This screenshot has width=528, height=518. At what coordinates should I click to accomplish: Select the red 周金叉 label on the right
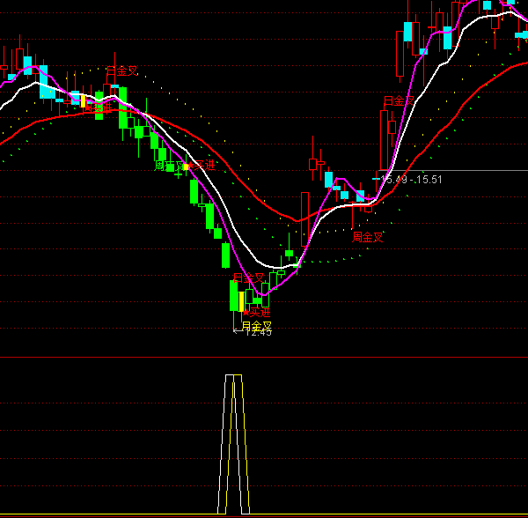(x=368, y=236)
